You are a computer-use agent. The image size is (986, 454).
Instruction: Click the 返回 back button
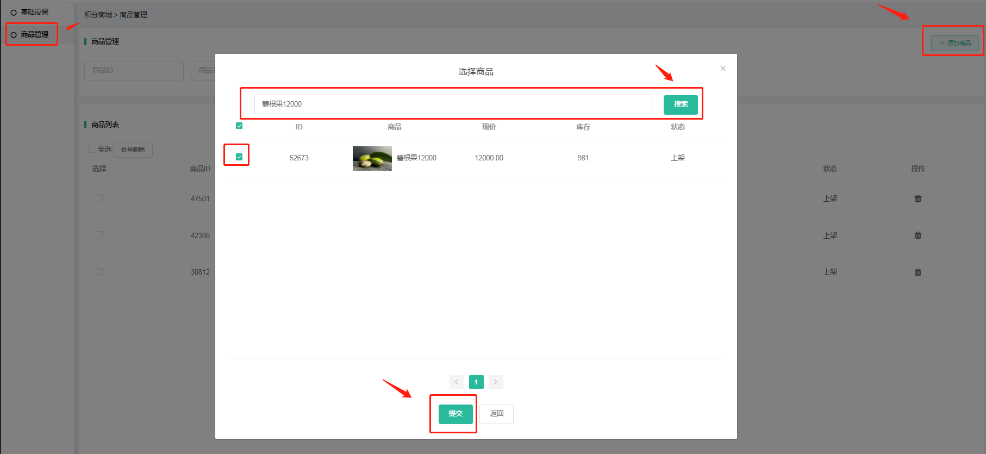[x=496, y=414]
